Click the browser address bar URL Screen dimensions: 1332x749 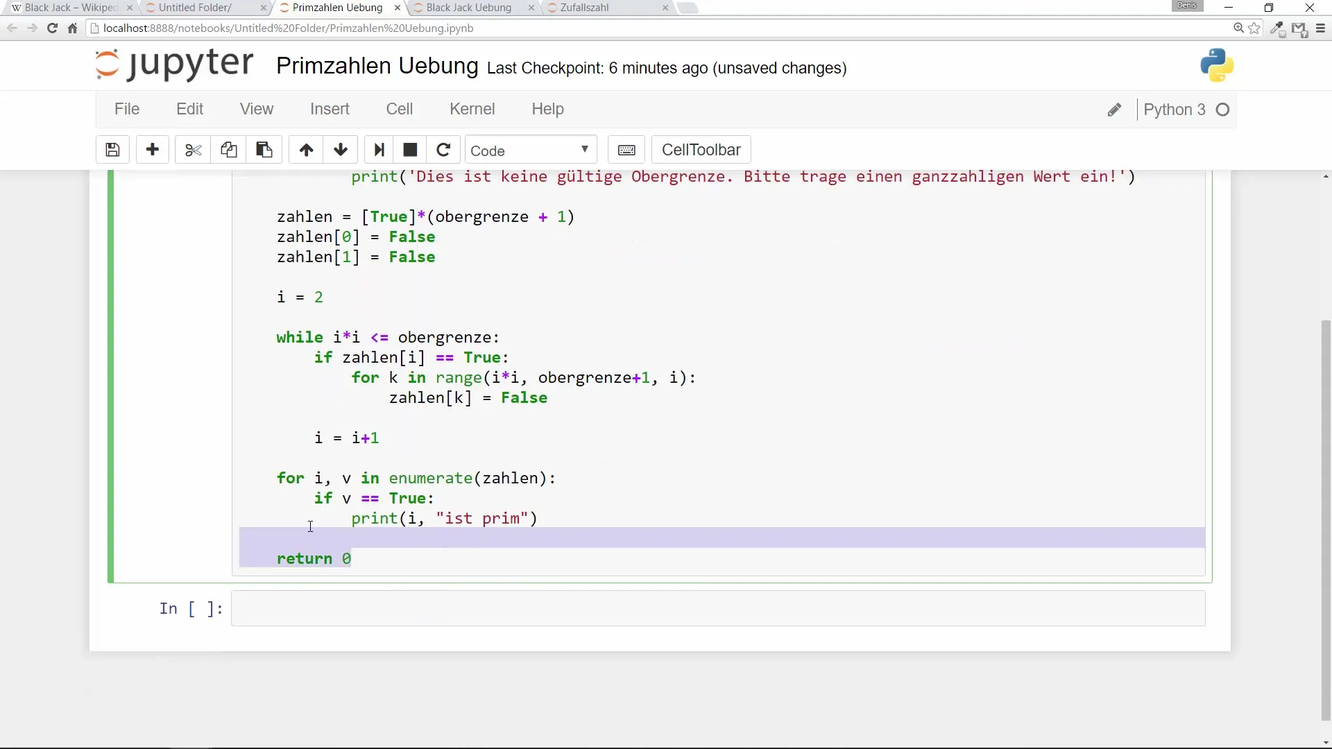tap(288, 28)
